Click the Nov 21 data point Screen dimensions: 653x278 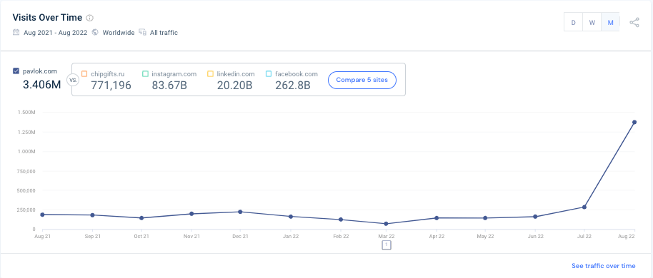[191, 214]
